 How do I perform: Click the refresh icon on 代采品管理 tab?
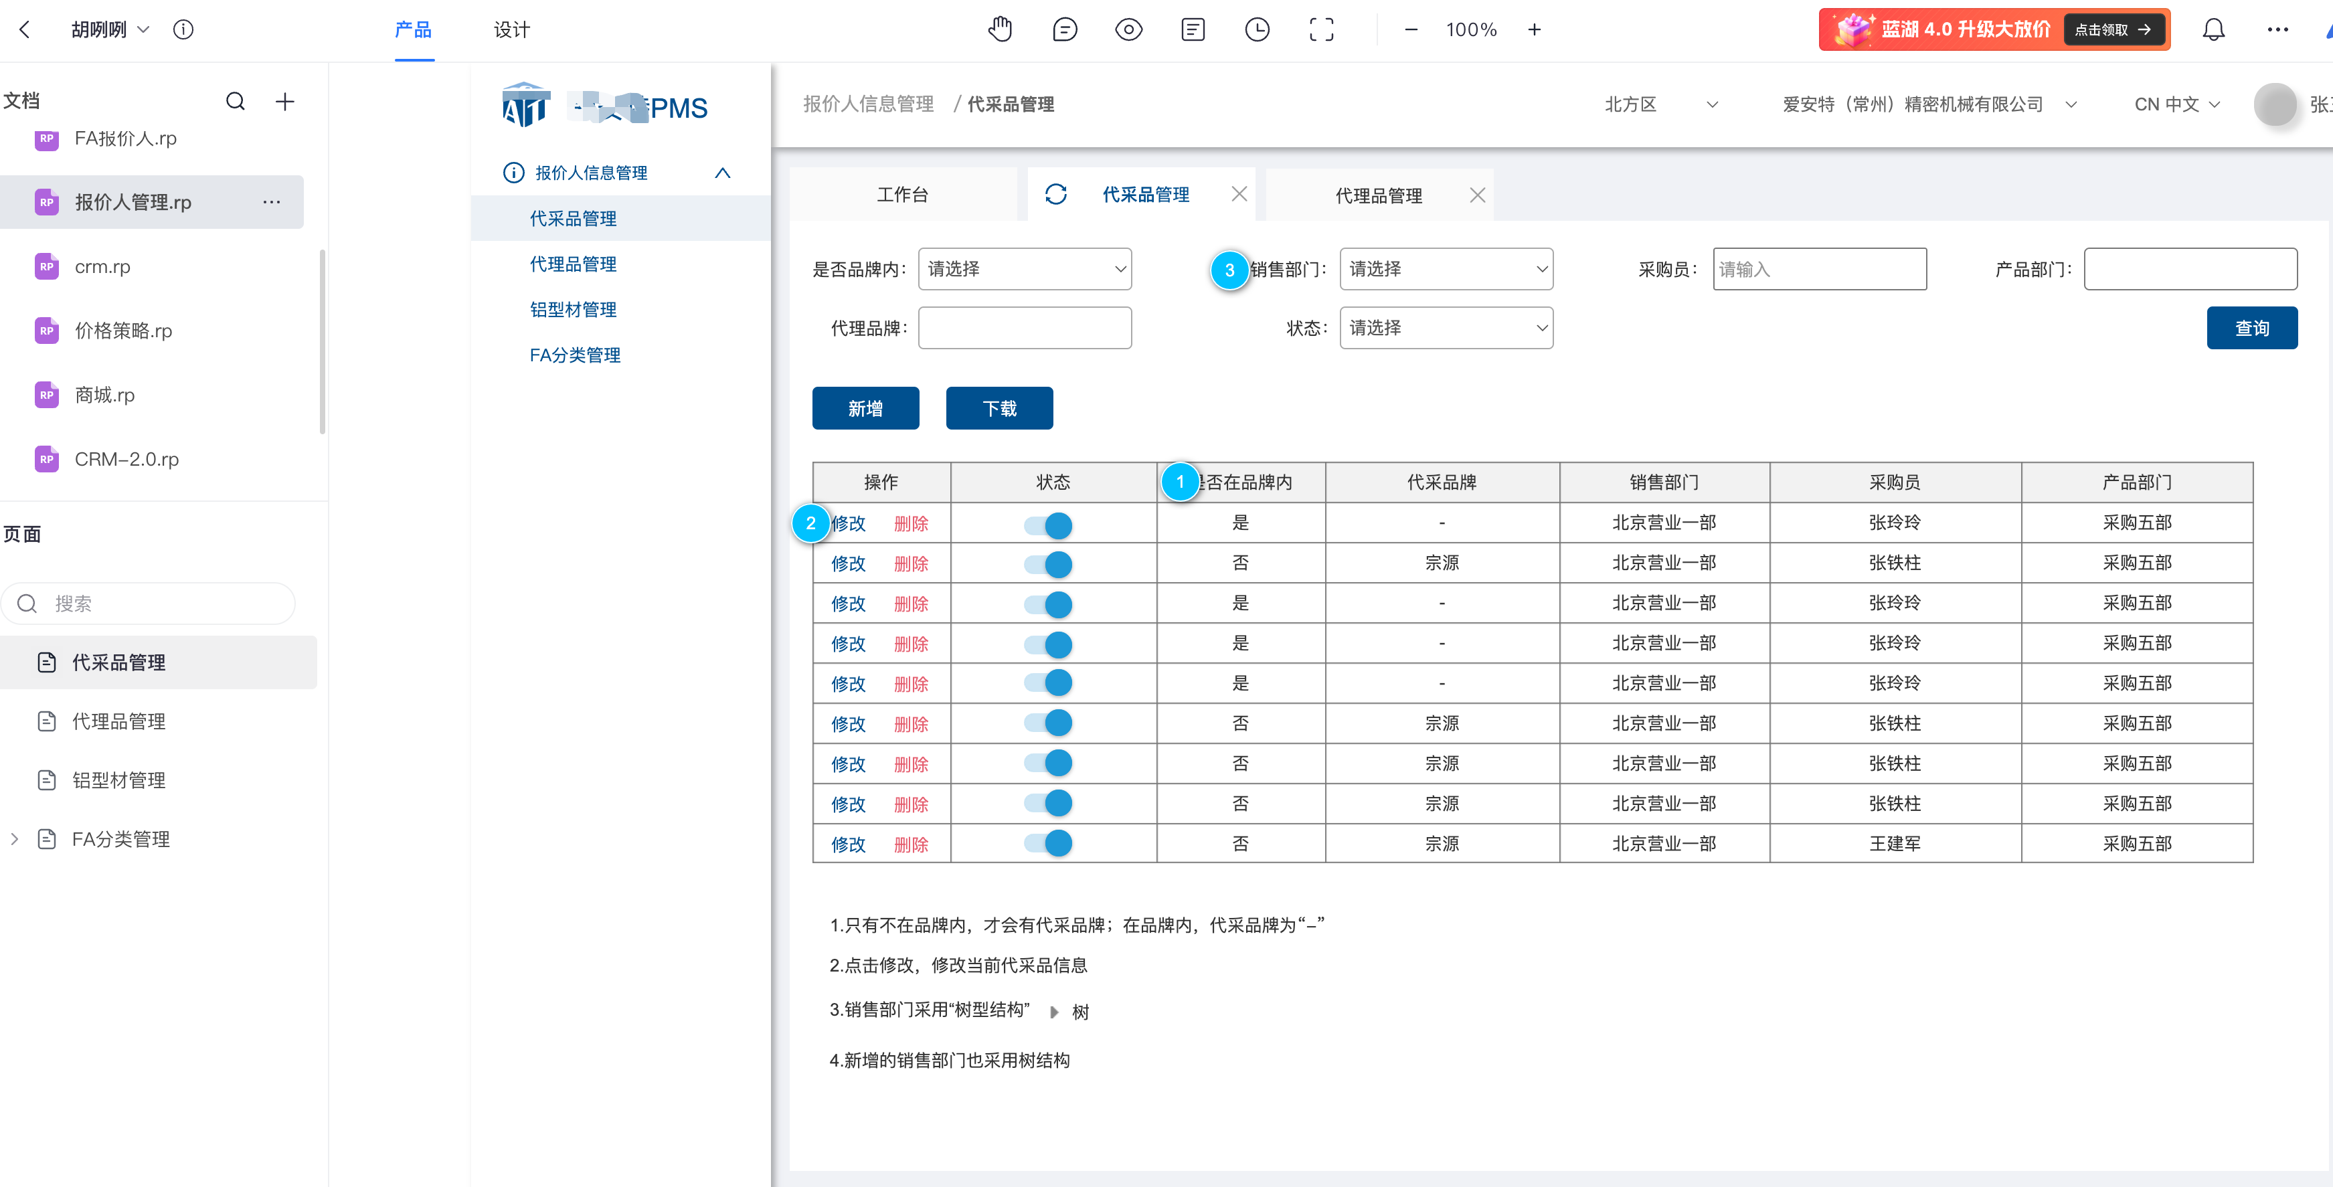click(x=1056, y=195)
